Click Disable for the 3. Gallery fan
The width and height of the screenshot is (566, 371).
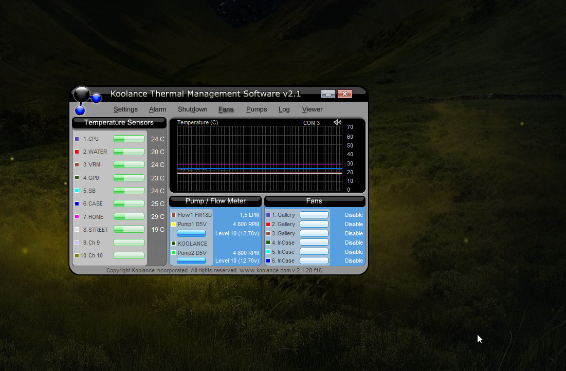(354, 233)
